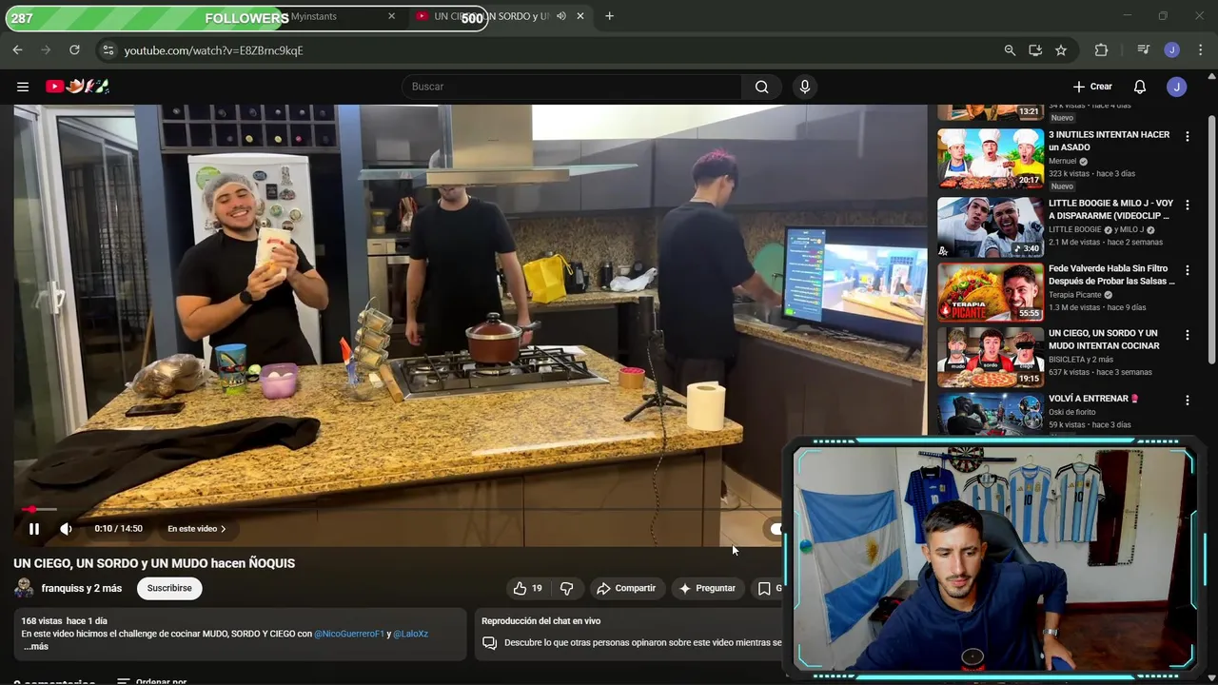This screenshot has height=685, width=1218.
Task: Open the Chrome three-dot menu
Action: tap(1199, 50)
